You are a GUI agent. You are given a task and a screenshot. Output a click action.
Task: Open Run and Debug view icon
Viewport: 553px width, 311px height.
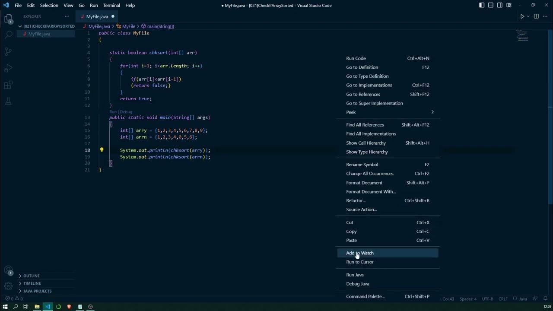coord(8,68)
